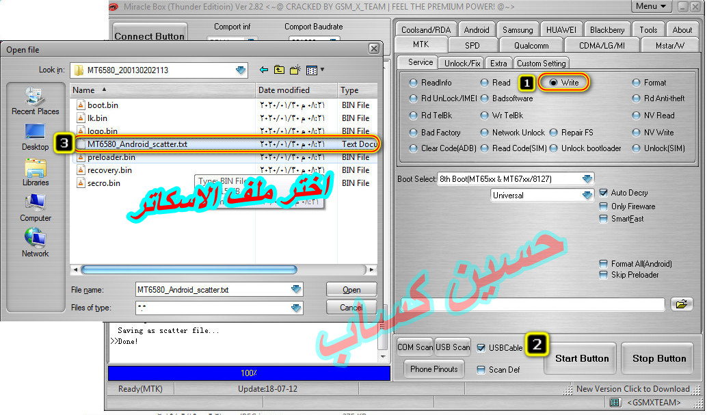This screenshot has width=707, height=415.
Task: Click the Open button
Action: pos(351,290)
